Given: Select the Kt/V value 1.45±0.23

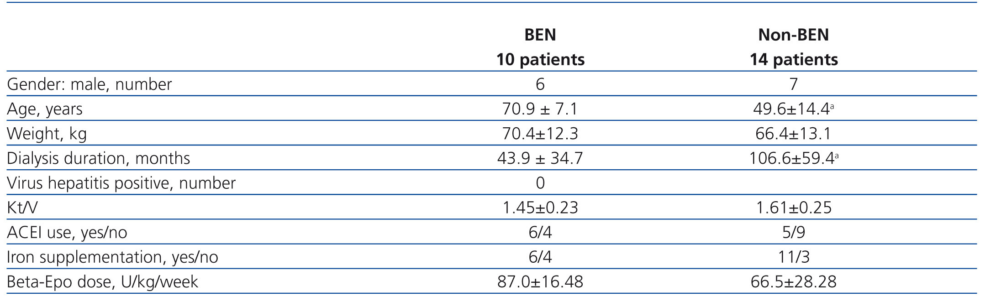Looking at the screenshot, I should [540, 208].
